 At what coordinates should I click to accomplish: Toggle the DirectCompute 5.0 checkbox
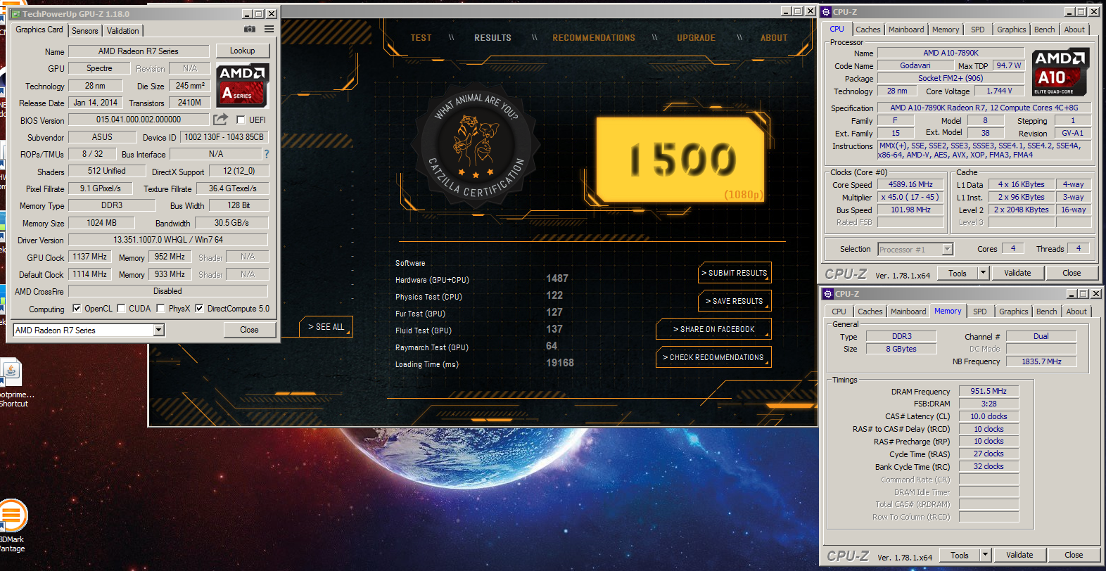(199, 308)
